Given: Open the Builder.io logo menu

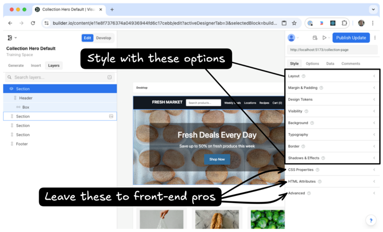Looking at the screenshot, I should pyautogui.click(x=12, y=38).
